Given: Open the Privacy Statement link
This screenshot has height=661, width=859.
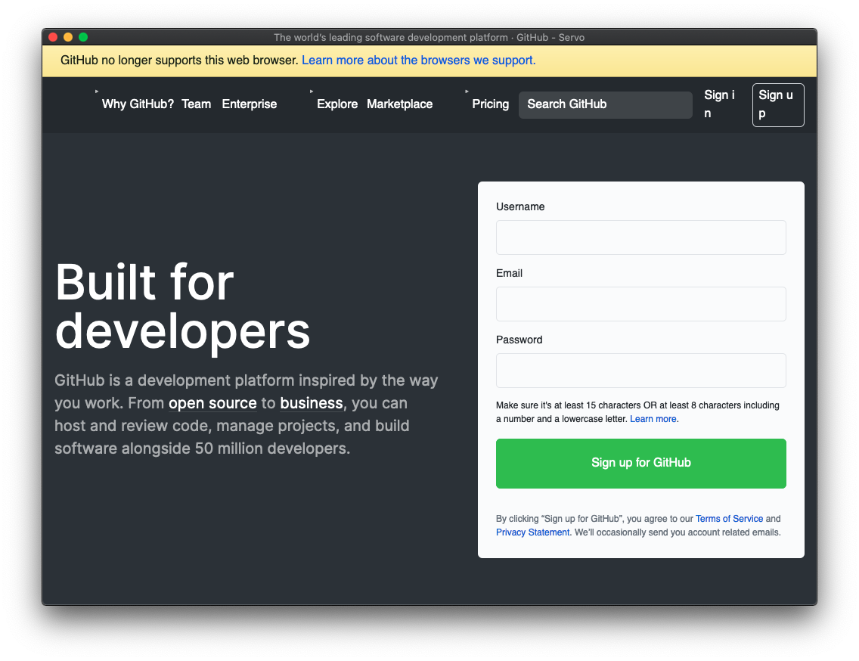Looking at the screenshot, I should point(532,532).
